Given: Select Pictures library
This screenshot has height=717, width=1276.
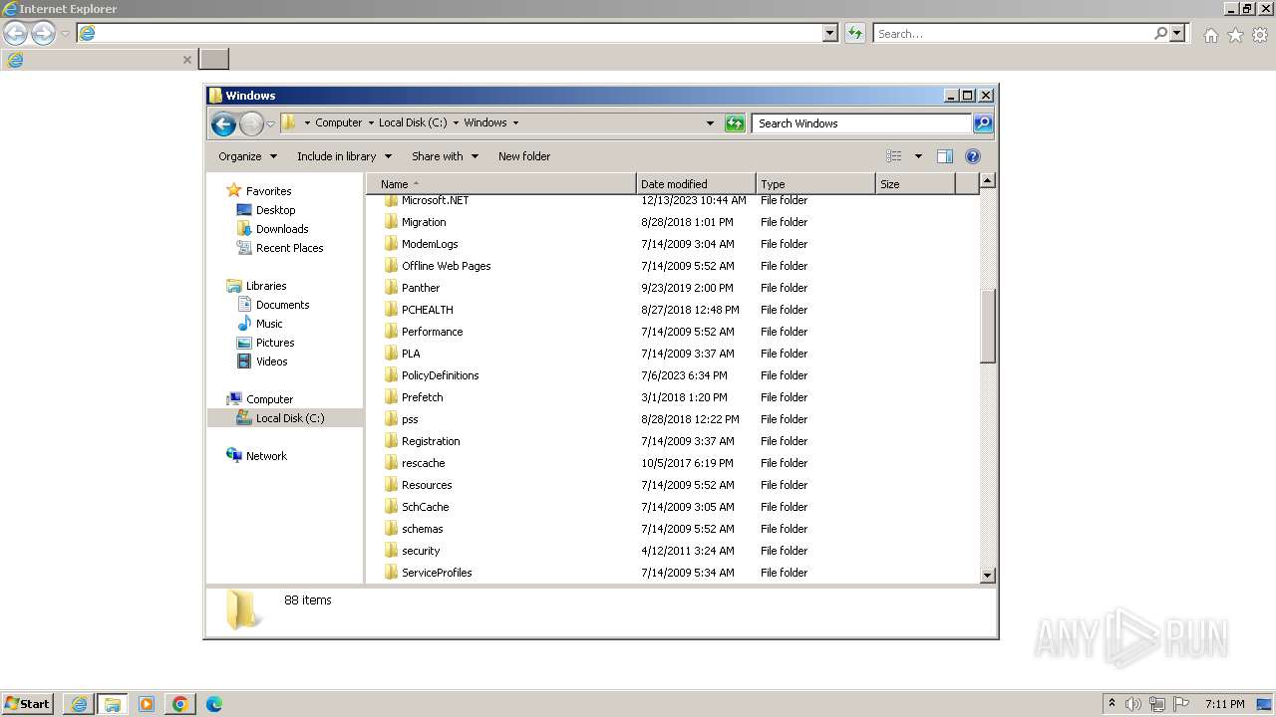Looking at the screenshot, I should pyautogui.click(x=275, y=343).
